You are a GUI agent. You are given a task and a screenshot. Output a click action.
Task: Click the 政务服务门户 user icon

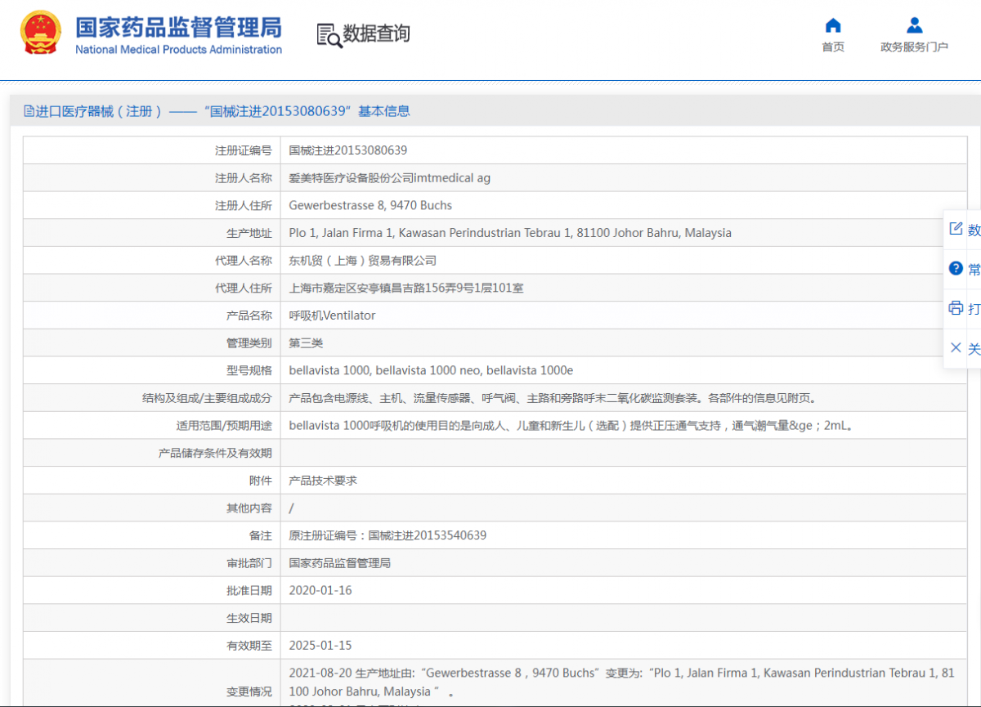point(914,25)
